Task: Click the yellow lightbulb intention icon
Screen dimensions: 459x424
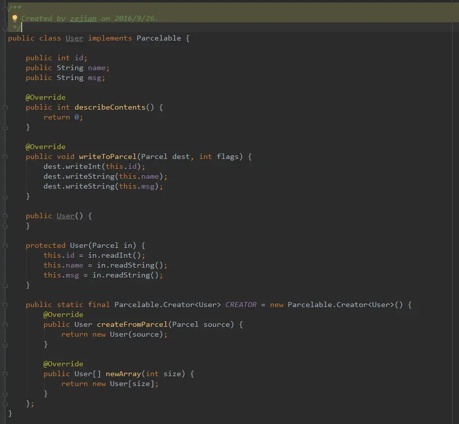Action: tap(15, 18)
